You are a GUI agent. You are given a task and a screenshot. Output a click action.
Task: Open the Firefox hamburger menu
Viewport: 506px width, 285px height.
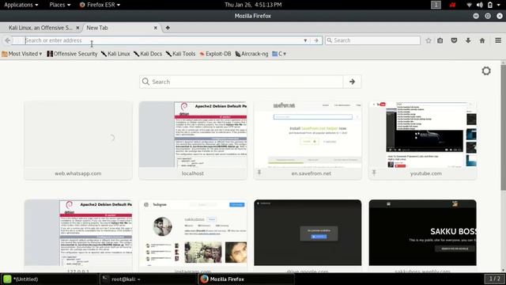498,40
